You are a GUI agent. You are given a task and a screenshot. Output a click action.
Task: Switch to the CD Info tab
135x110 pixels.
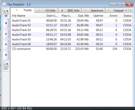click(46, 10)
